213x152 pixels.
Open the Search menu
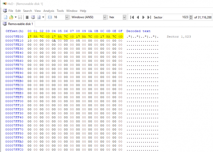[27, 11]
